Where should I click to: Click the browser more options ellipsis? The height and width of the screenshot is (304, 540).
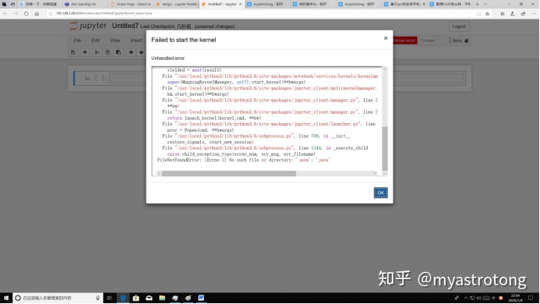[534, 14]
